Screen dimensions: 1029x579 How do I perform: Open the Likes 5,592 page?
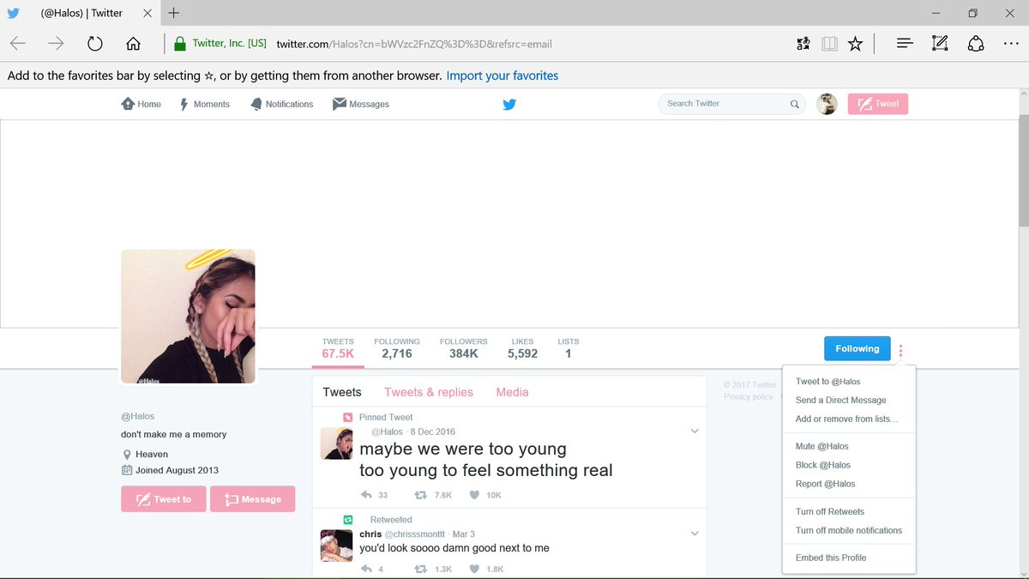pyautogui.click(x=522, y=347)
